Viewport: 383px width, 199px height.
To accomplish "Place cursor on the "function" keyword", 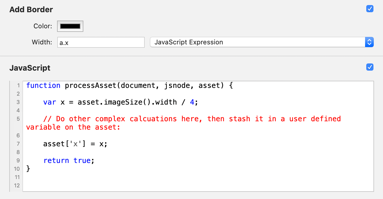I will click(43, 85).
